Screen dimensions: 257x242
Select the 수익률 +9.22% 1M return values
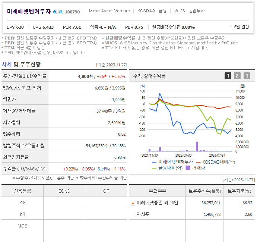pos(70,169)
